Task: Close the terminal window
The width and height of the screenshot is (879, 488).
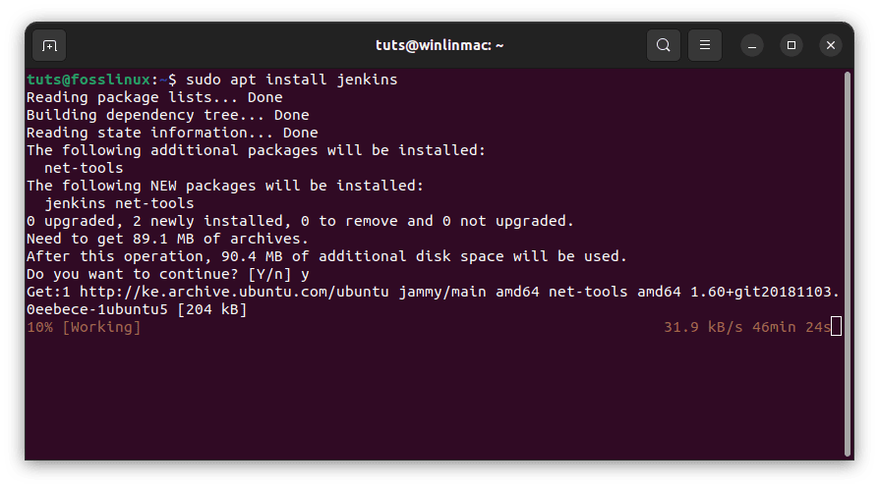Action: tap(831, 45)
